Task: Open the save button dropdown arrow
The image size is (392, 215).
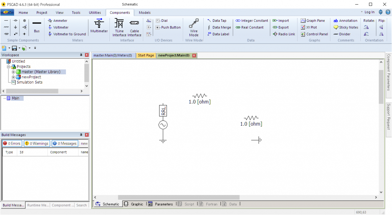Action: click(20, 48)
